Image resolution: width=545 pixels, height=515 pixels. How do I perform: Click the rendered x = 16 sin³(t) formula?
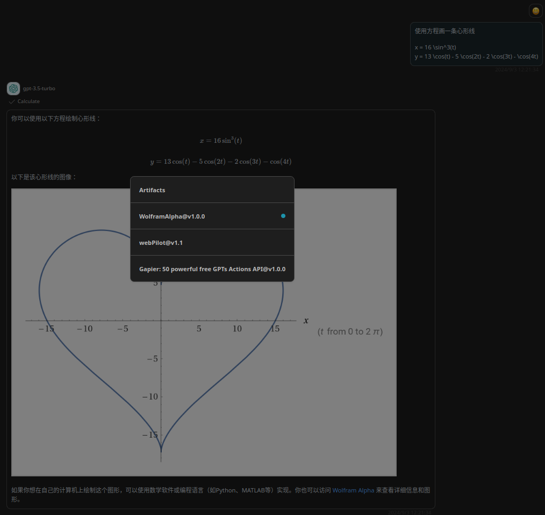(x=221, y=140)
